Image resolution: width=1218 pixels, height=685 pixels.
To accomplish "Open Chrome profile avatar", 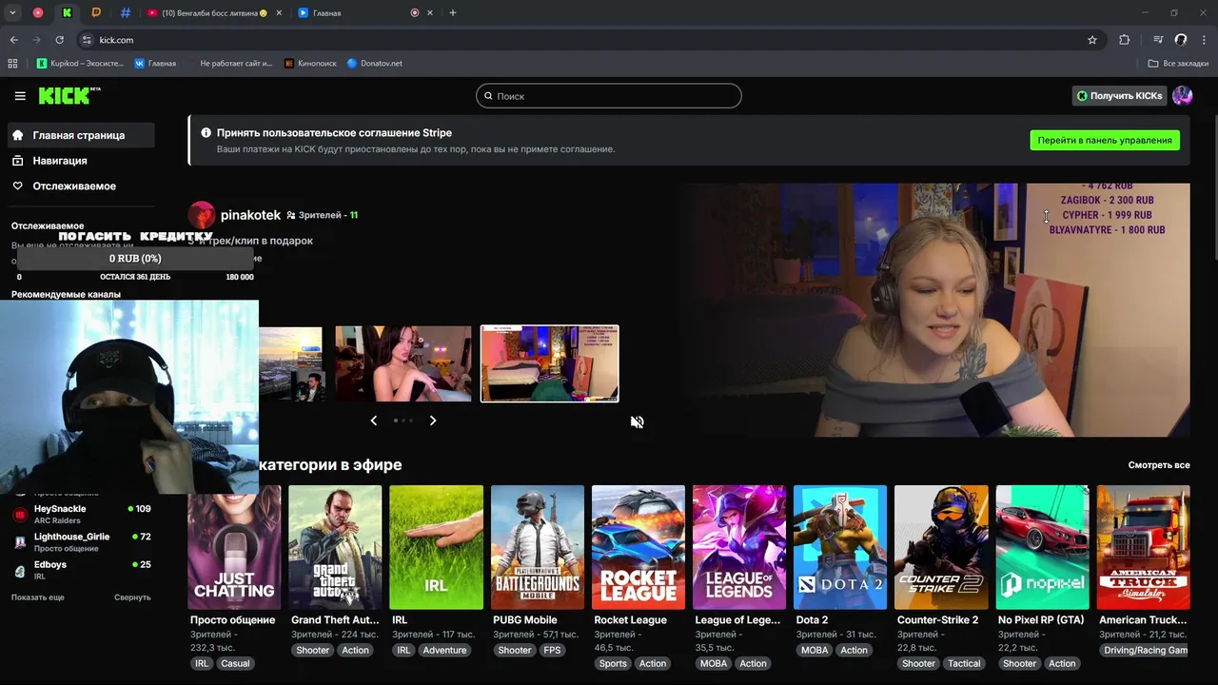I will click(1181, 40).
